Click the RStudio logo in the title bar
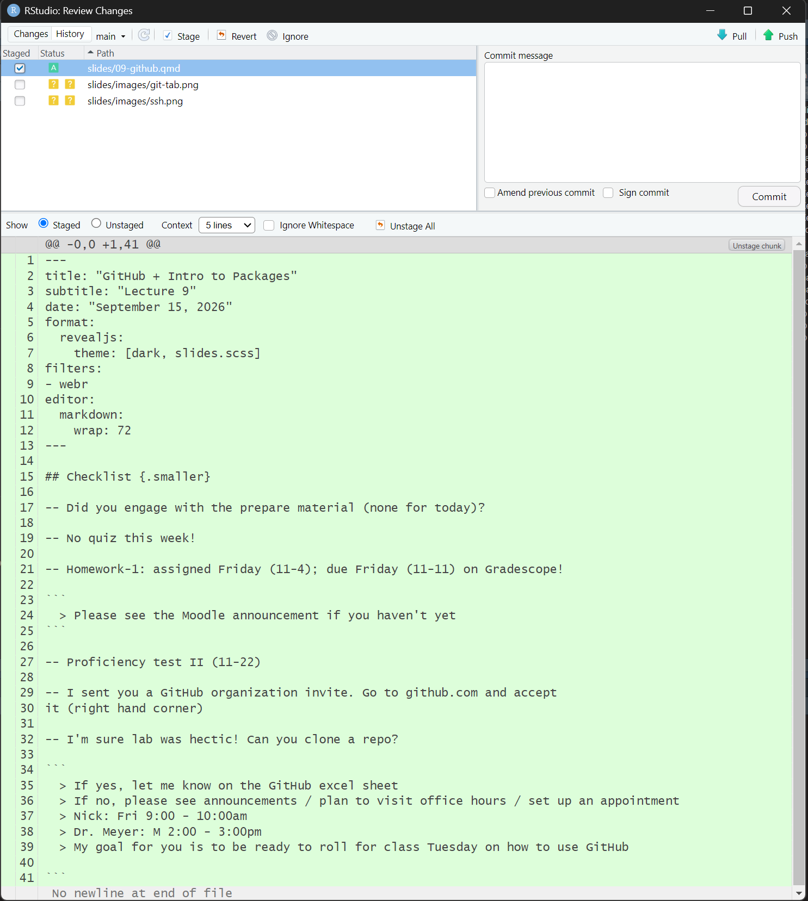Viewport: 808px width, 901px height. (14, 11)
